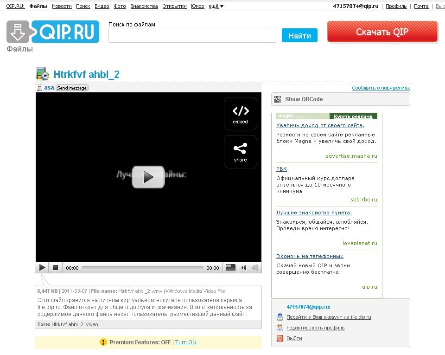Viewport: 445px width, 355px height.
Task: Open Почта link in top bar
Action: (421, 6)
